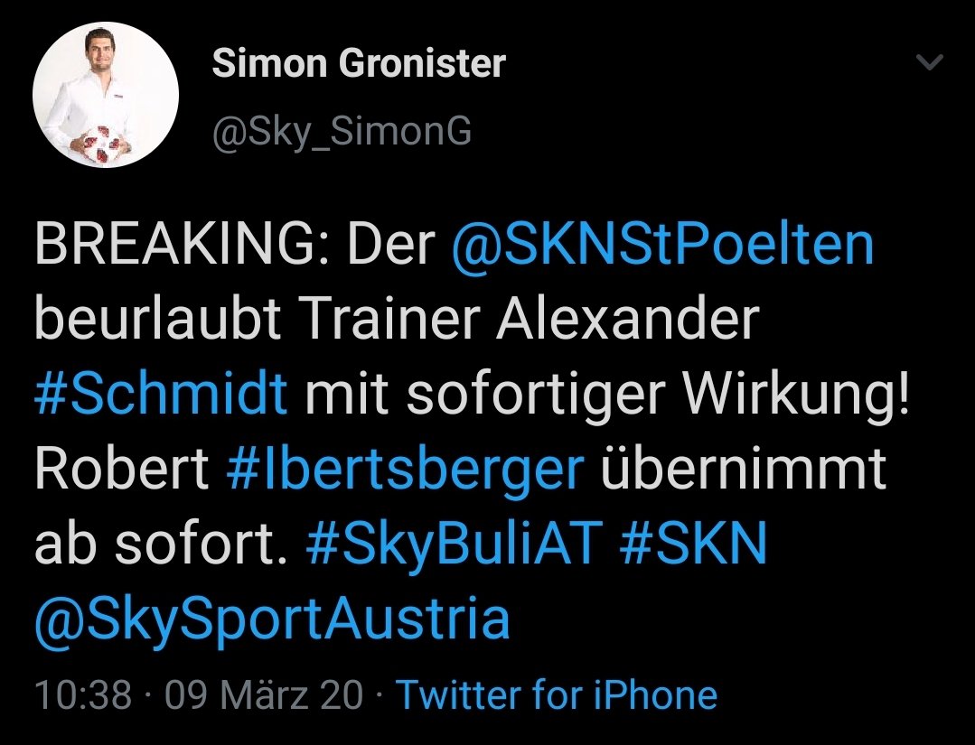Screen dimensions: 975x745
Task: Click the word Robert in the tweet
Action: click(x=122, y=468)
